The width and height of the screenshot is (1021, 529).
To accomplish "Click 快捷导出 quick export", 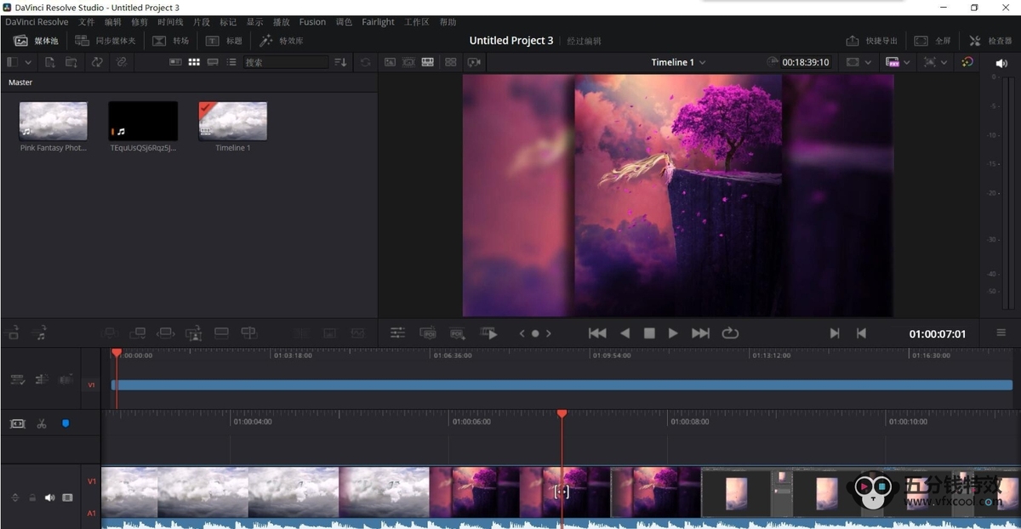I will (x=872, y=41).
